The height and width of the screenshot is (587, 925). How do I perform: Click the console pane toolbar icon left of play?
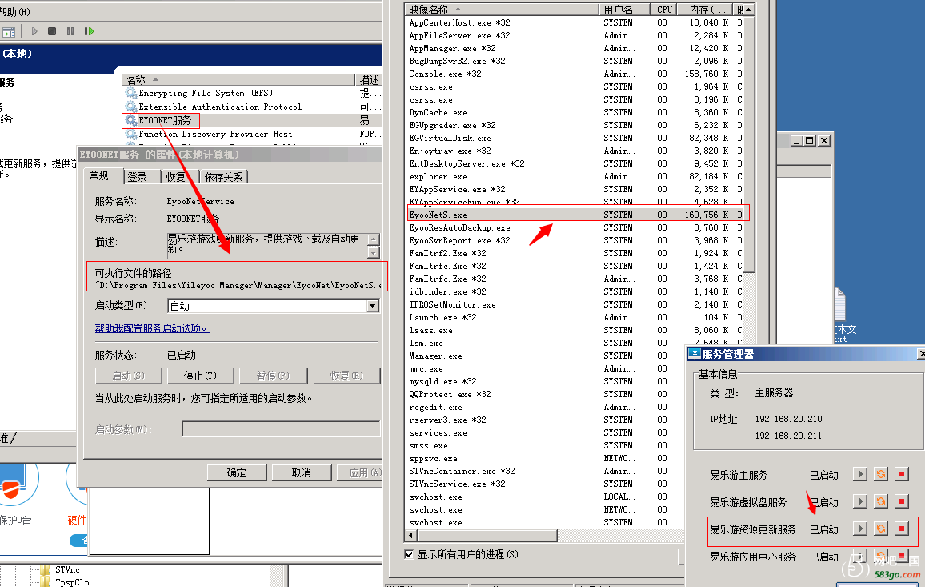8,32
